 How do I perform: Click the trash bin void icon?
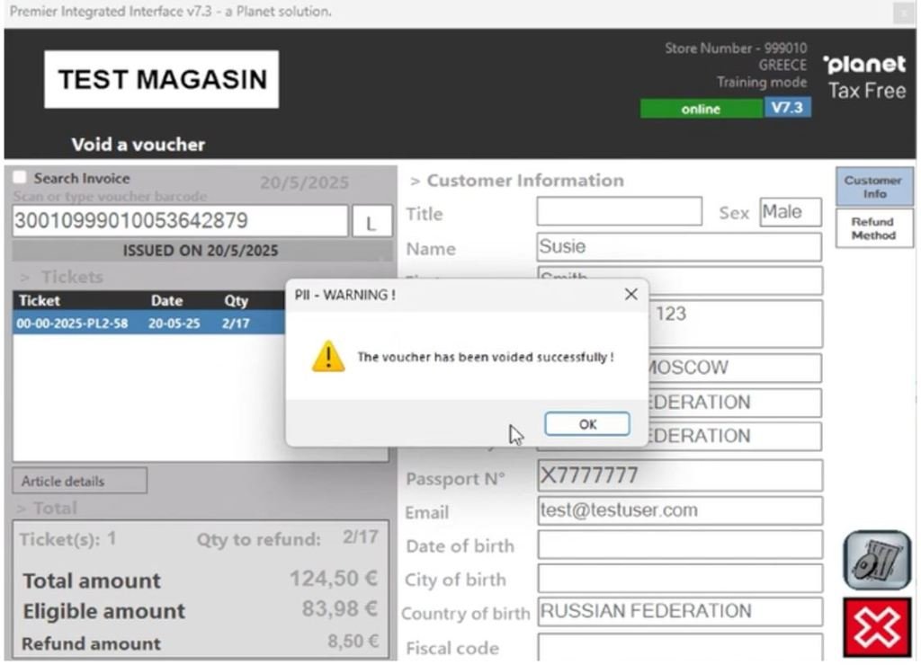tap(876, 560)
